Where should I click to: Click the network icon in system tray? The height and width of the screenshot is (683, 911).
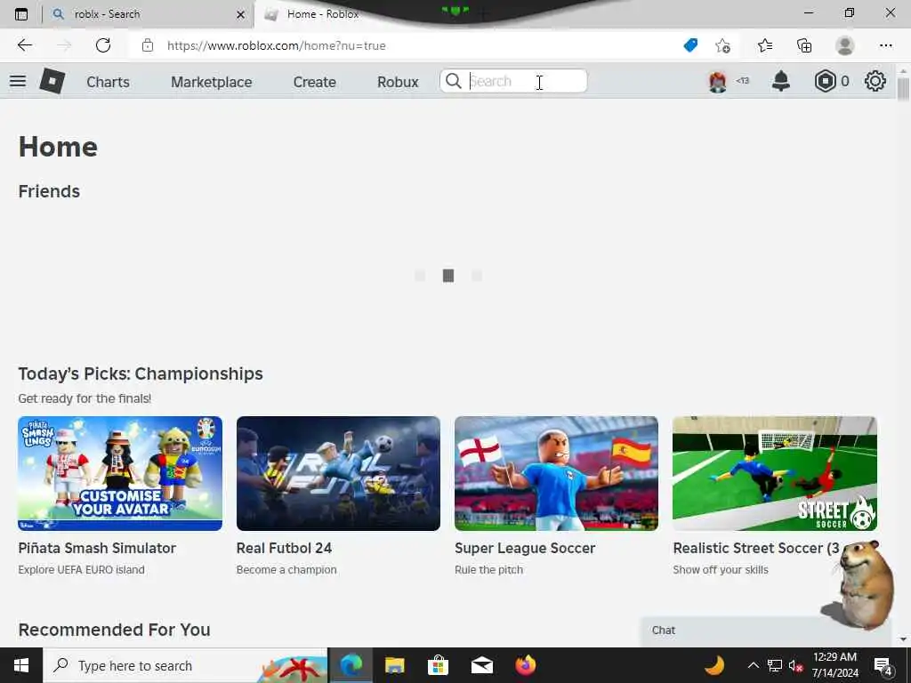tap(775, 665)
